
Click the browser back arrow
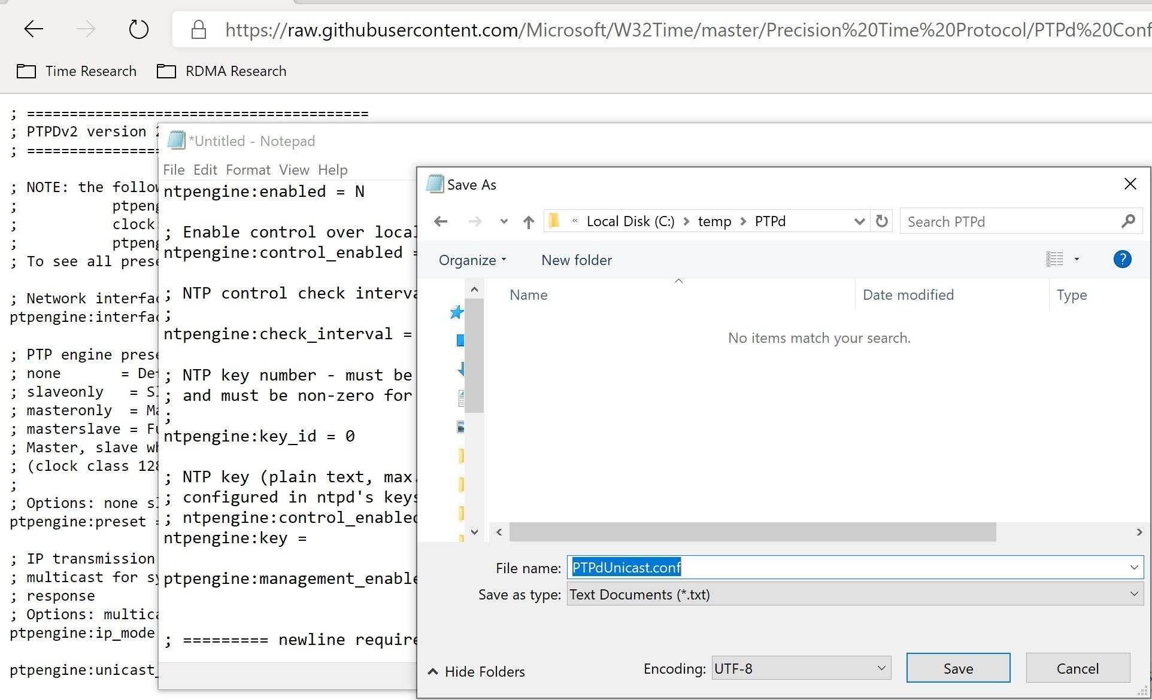tap(34, 29)
